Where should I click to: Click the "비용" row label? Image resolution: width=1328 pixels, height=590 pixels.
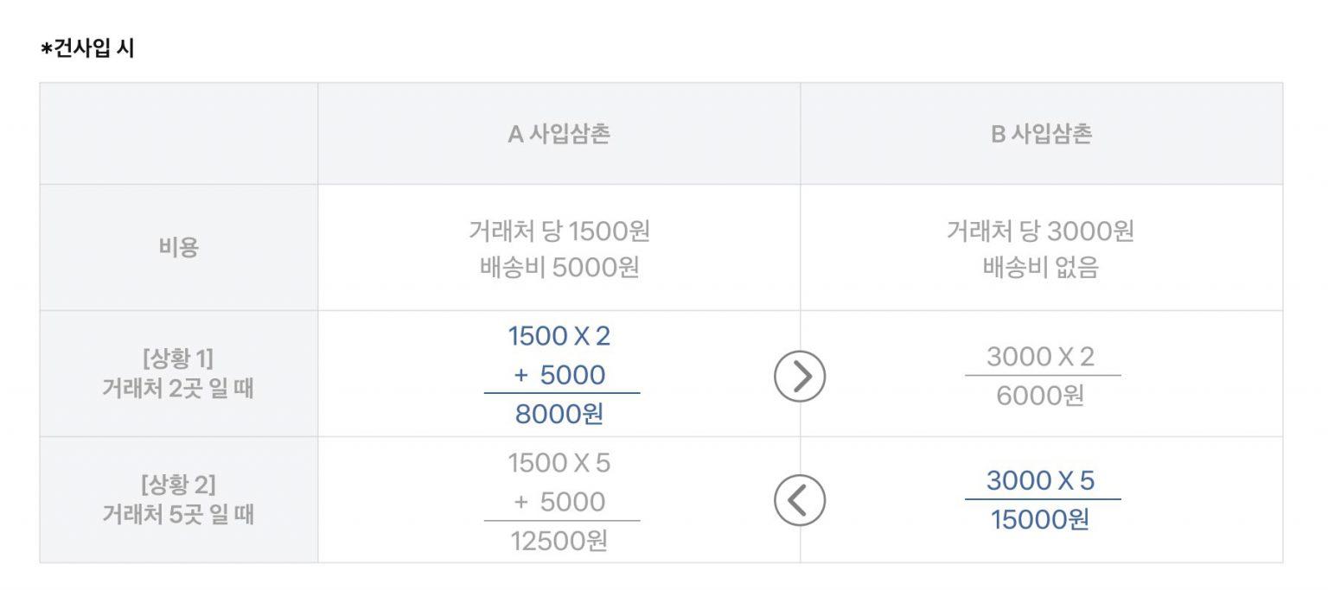(178, 249)
